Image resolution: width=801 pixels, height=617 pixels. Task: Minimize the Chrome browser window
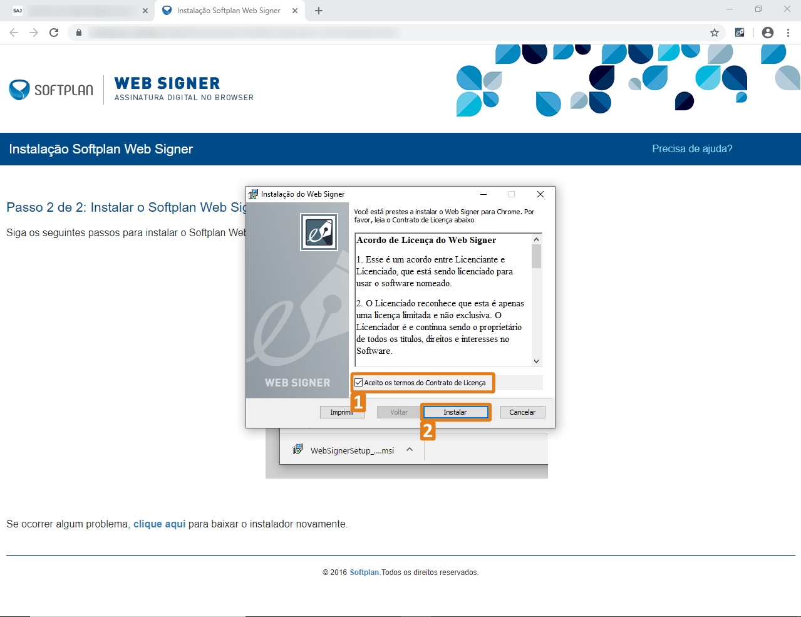pos(730,9)
